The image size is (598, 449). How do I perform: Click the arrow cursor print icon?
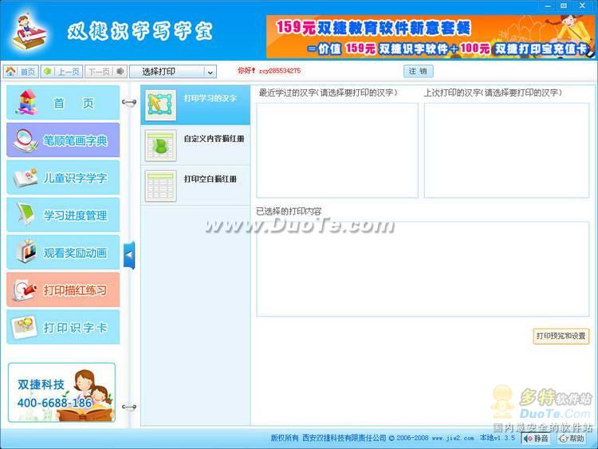click(x=160, y=105)
